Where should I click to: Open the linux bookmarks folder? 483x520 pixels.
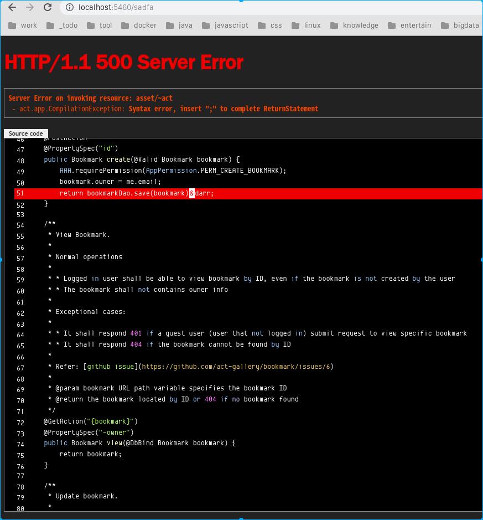coord(306,25)
